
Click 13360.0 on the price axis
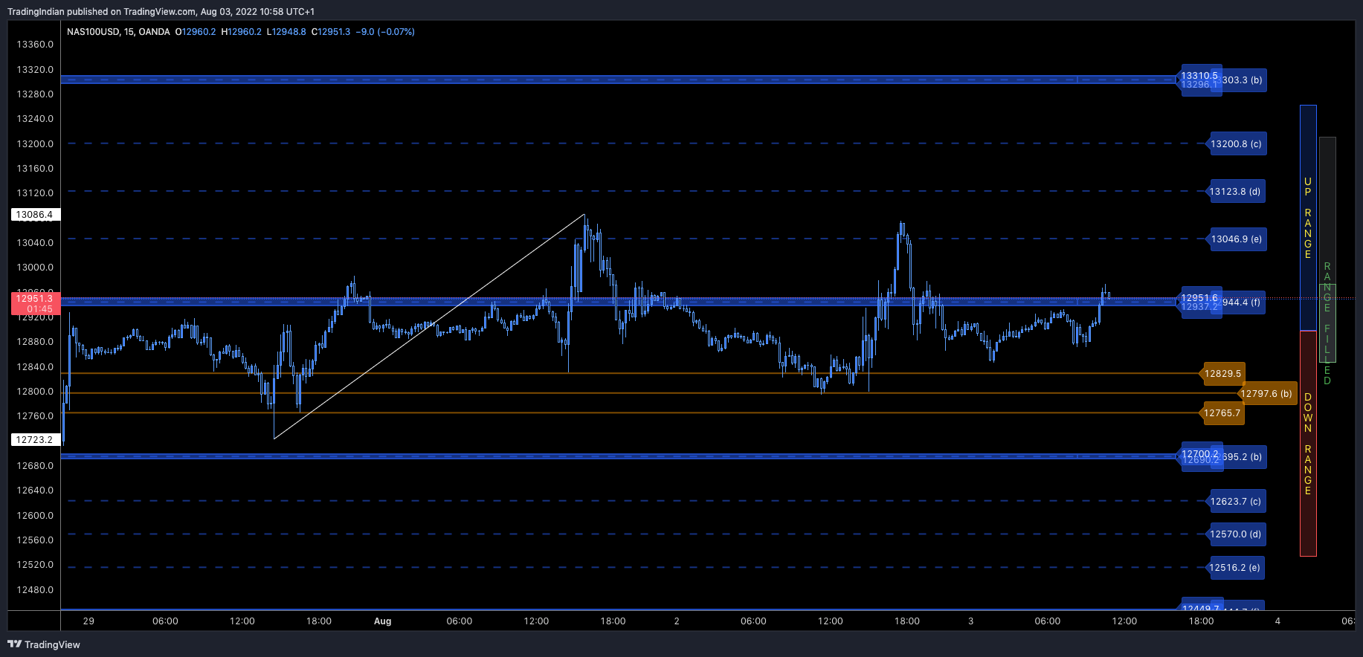pos(35,45)
